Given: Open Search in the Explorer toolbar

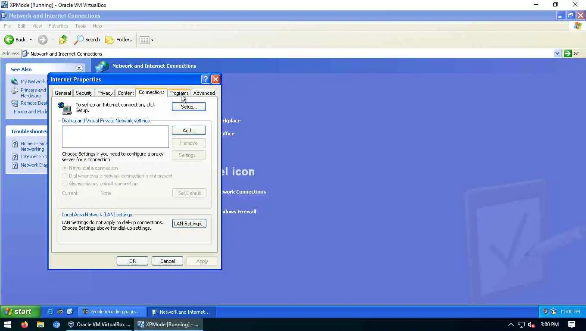Looking at the screenshot, I should click(x=87, y=40).
